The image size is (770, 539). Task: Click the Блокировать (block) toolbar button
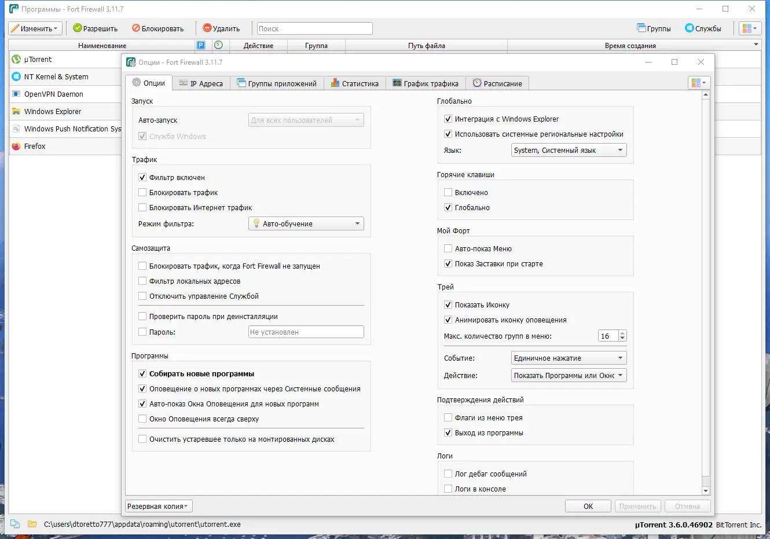(157, 28)
